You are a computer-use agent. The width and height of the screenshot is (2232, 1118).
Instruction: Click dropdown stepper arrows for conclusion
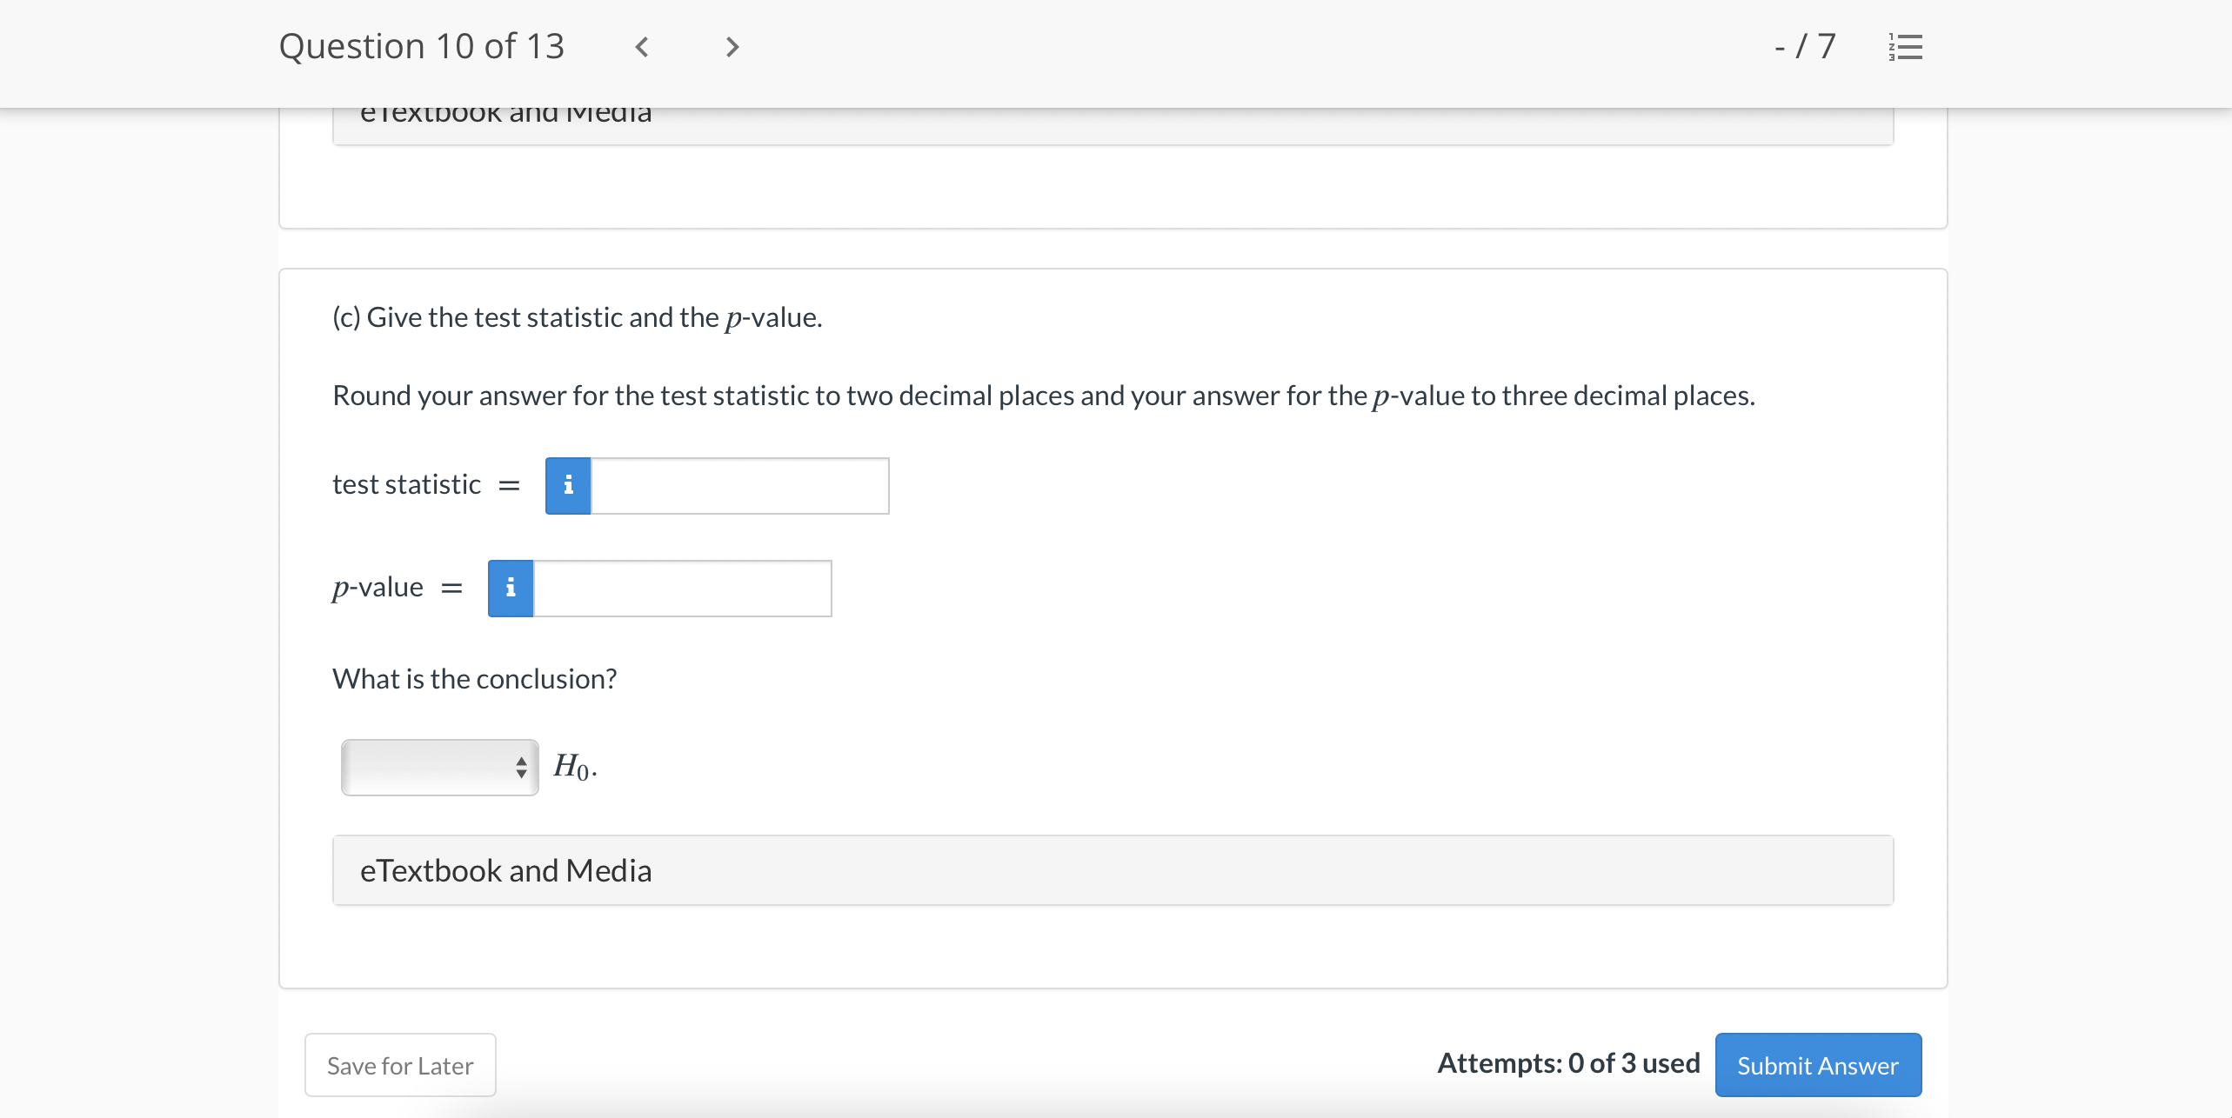point(521,767)
